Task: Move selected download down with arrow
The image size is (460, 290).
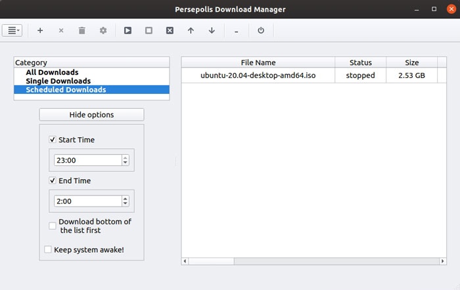Action: pyautogui.click(x=212, y=30)
